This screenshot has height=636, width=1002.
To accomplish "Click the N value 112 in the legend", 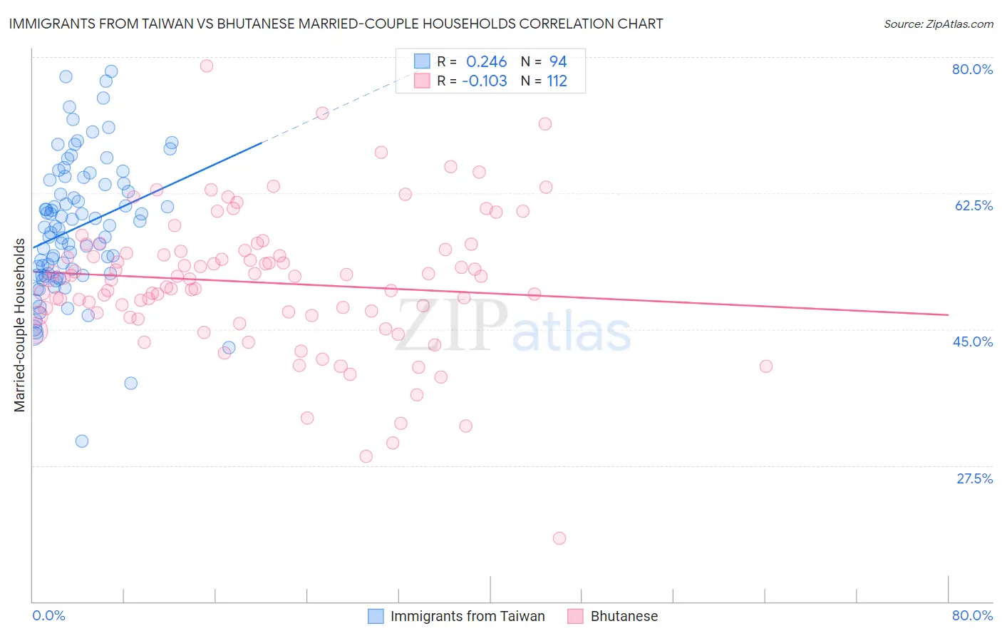I will pos(557,81).
